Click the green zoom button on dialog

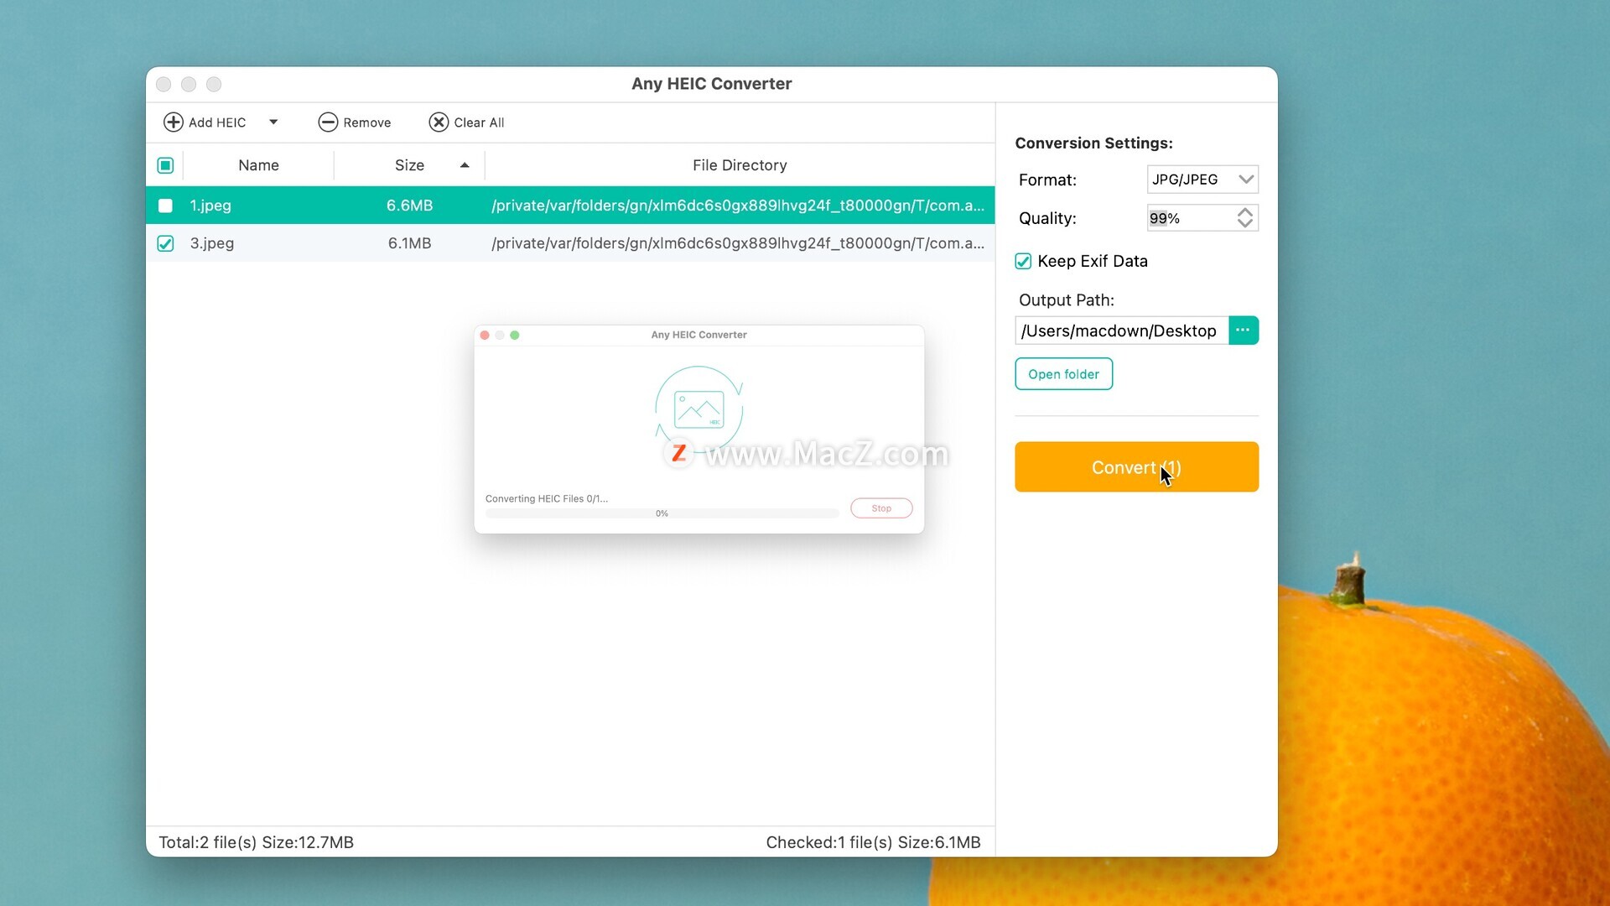(x=515, y=335)
